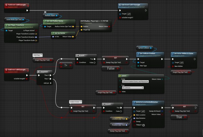Click Get Player Transform node header
The height and width of the screenshot is (137, 203).
coord(22,26)
